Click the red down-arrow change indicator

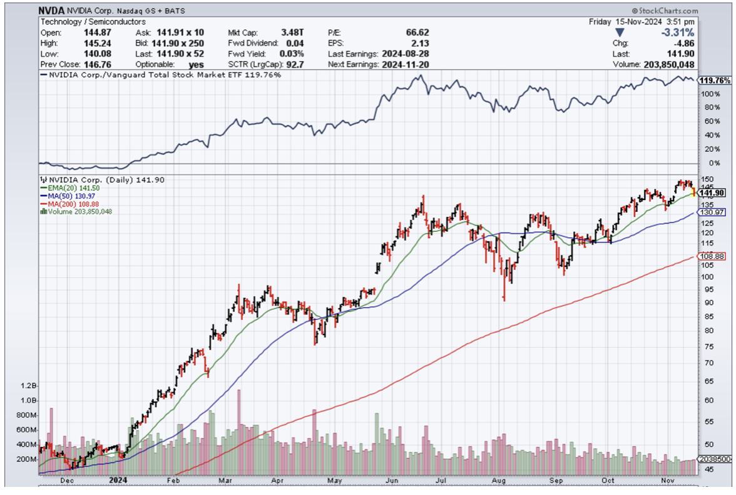tap(619, 32)
